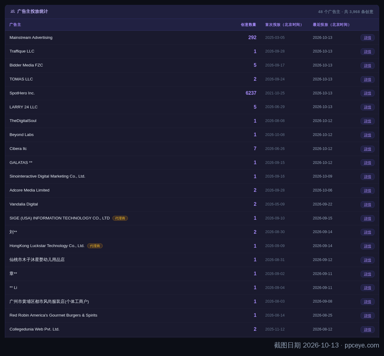Image resolution: width=384 pixels, height=356 pixels.
Task: Open 详情 for Cibera llc
Action: coord(368,149)
